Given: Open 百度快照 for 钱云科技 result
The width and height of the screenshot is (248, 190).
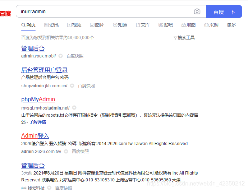Looking at the screenshot, I should click(x=64, y=188).
